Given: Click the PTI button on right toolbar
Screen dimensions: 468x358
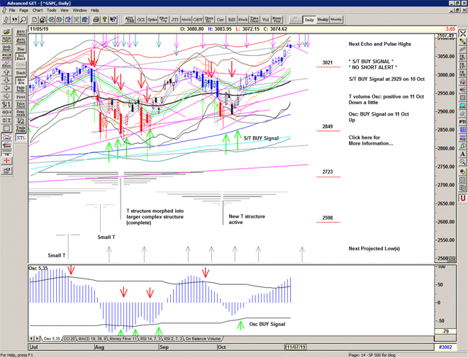Looking at the screenshot, I should 463,122.
